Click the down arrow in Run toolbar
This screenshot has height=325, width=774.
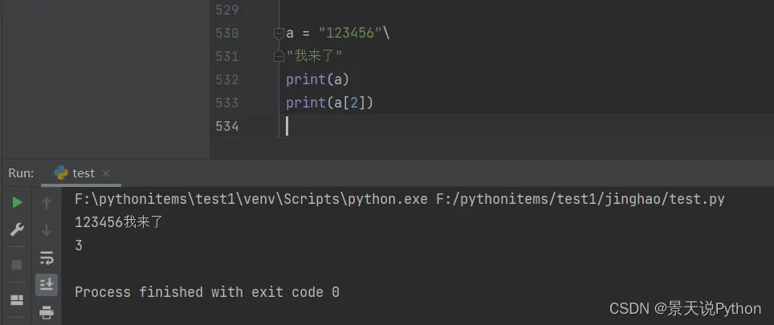[47, 230]
